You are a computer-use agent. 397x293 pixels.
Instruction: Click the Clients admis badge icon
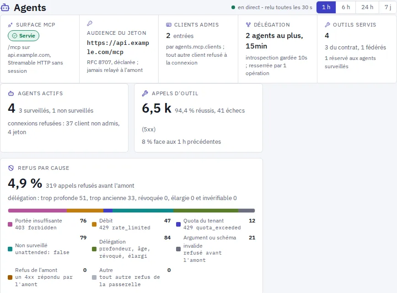coord(169,25)
